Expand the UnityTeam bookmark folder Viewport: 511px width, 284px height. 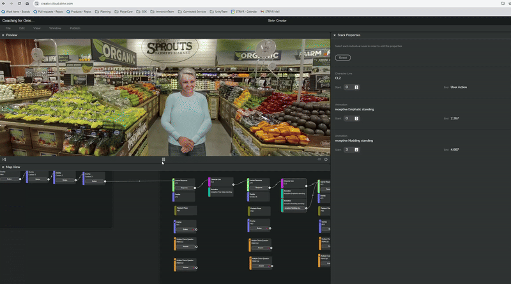[x=218, y=11]
